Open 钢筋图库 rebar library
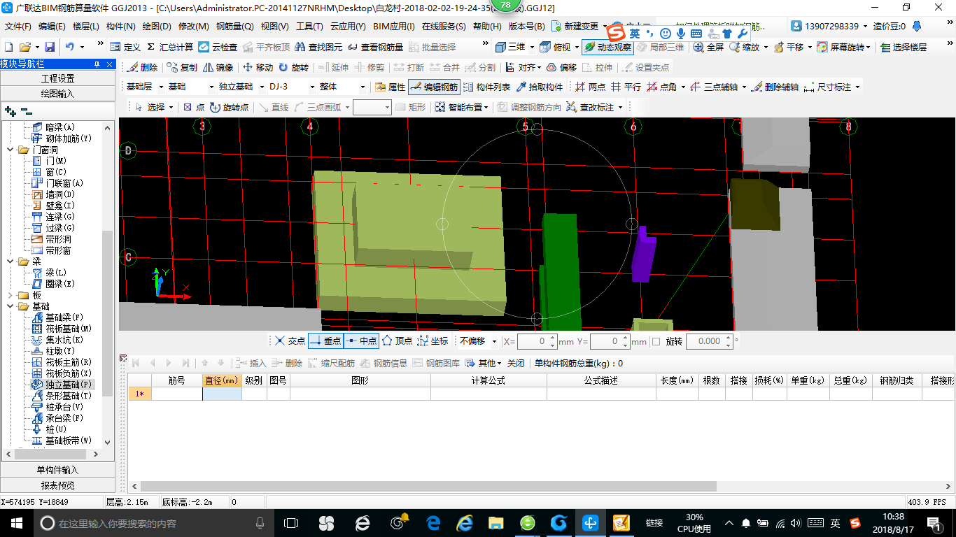 click(437, 363)
